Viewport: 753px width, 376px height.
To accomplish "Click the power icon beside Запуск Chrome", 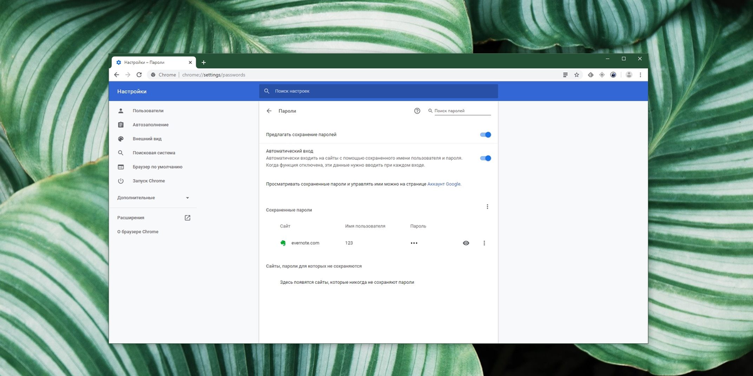I will (x=120, y=181).
